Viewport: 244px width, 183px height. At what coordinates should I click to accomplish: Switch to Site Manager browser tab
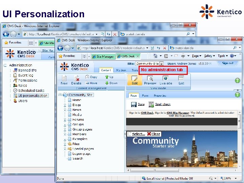coord(103,57)
